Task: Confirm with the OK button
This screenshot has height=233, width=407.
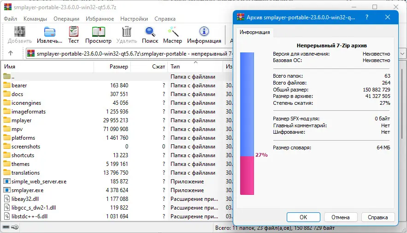Action: coord(303,217)
